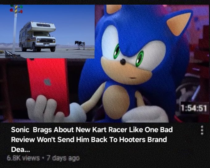The height and width of the screenshot is (168, 210).
Task: Click the Apple logo on red phone
Action: 48,82
